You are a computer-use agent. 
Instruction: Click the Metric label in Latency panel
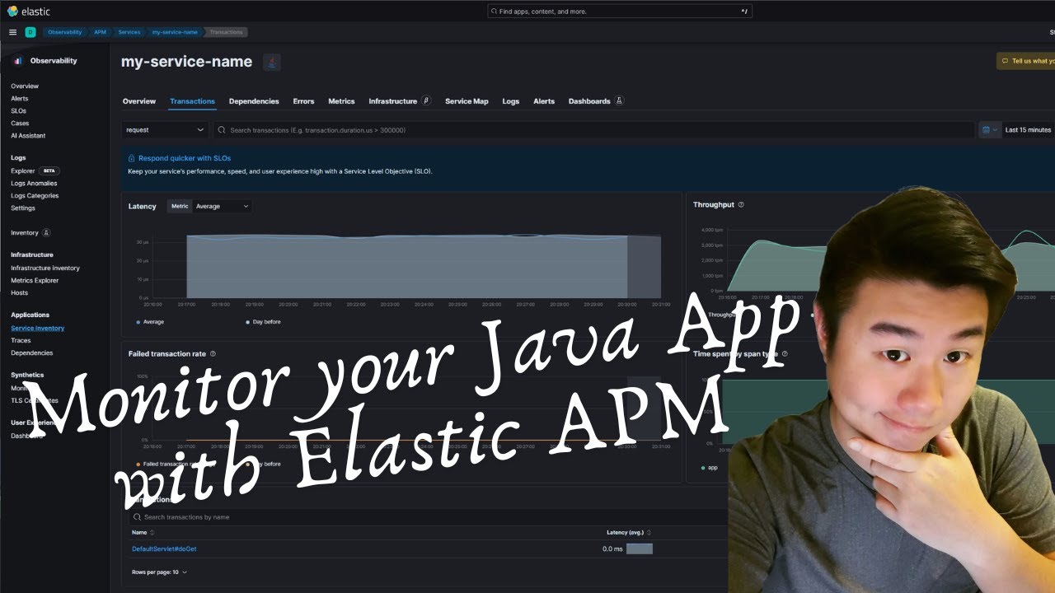pos(180,206)
